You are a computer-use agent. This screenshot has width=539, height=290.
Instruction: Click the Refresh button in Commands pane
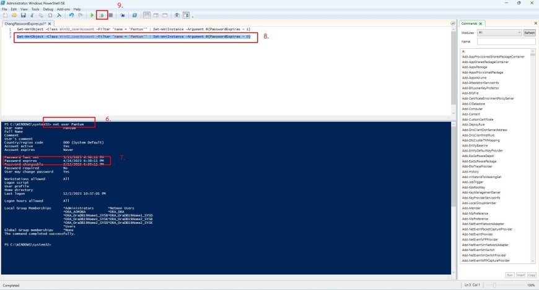529,33
